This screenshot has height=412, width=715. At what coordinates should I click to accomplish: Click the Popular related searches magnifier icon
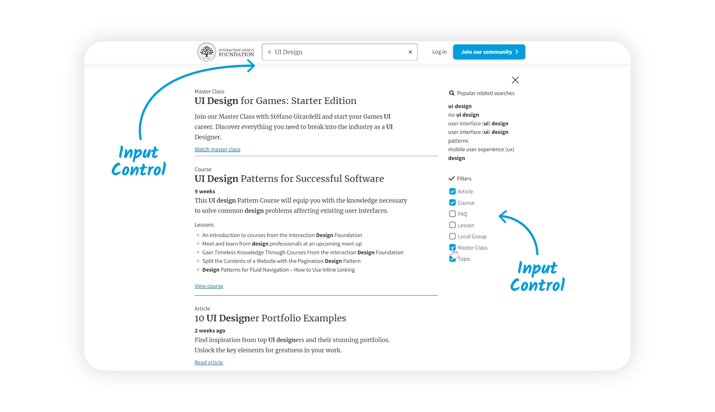click(451, 93)
